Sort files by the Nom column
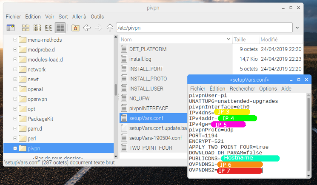 click(175, 40)
